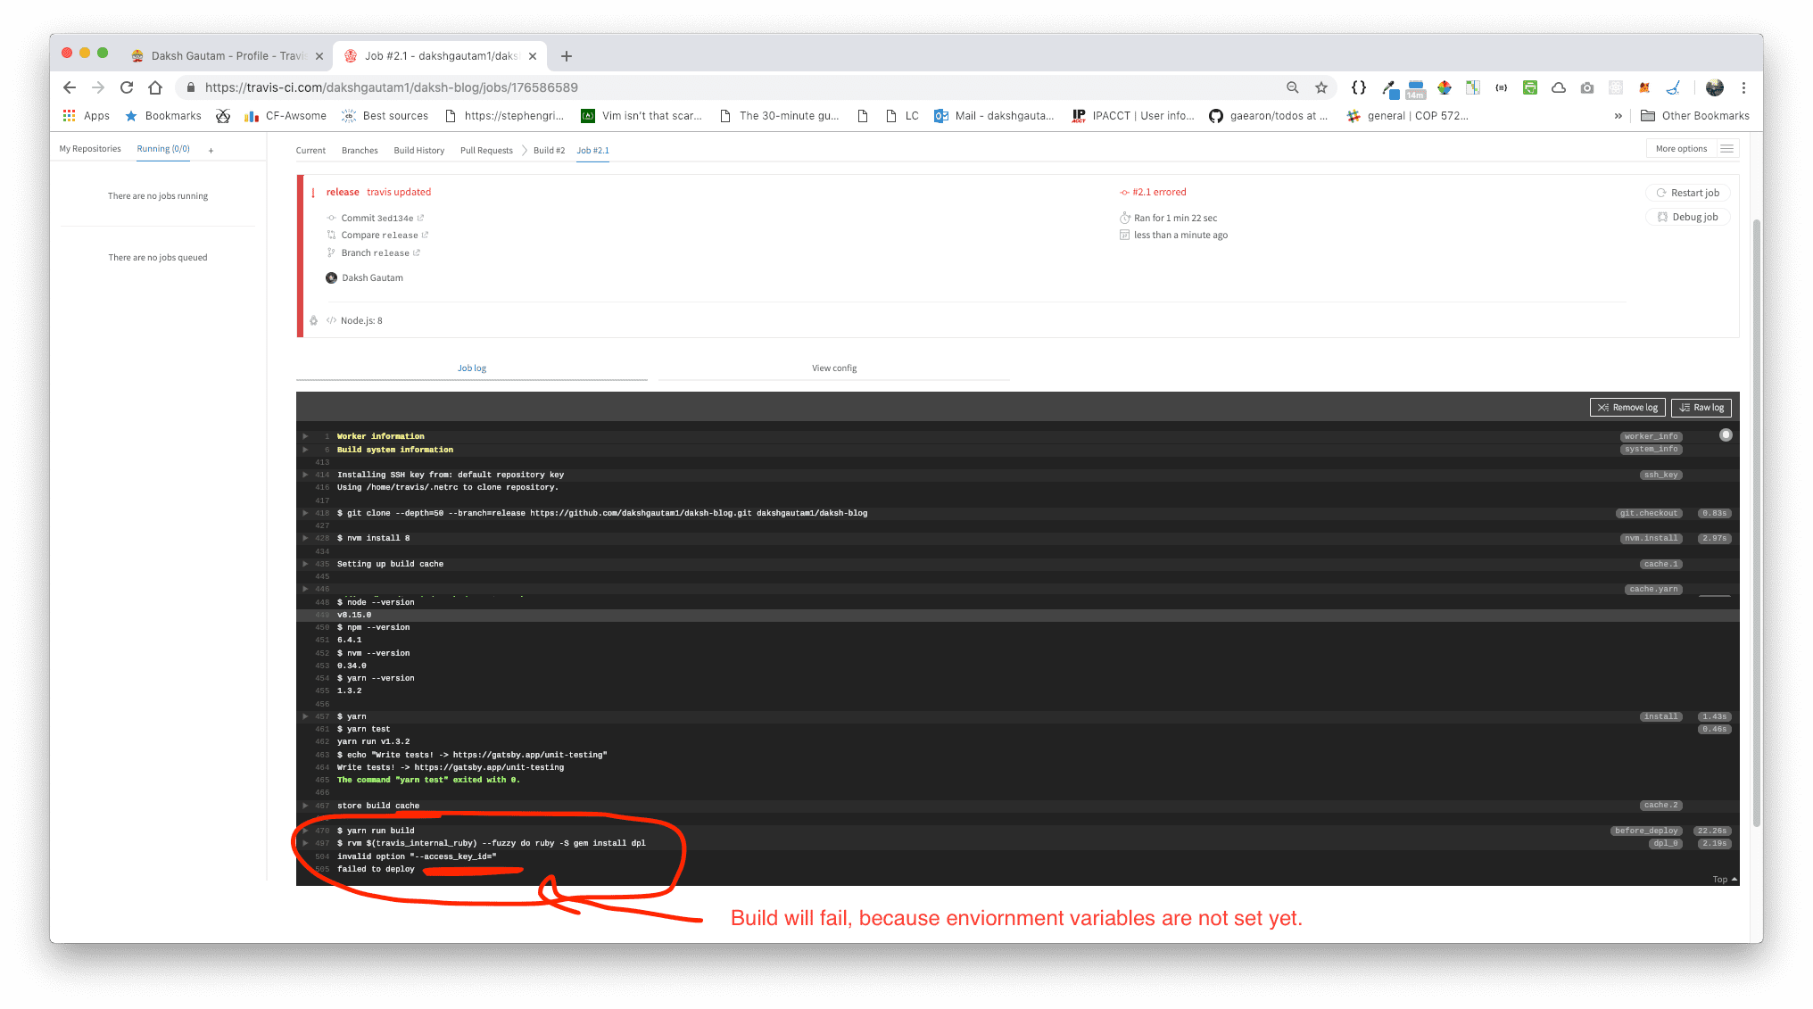Click the Daksh Gautam author name
The image size is (1813, 1009).
372,278
